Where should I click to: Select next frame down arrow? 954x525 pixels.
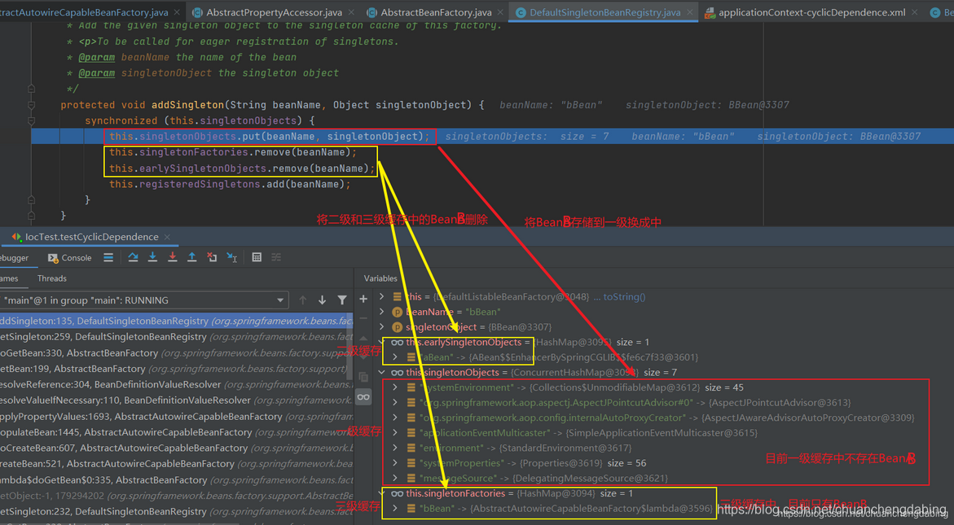click(323, 300)
